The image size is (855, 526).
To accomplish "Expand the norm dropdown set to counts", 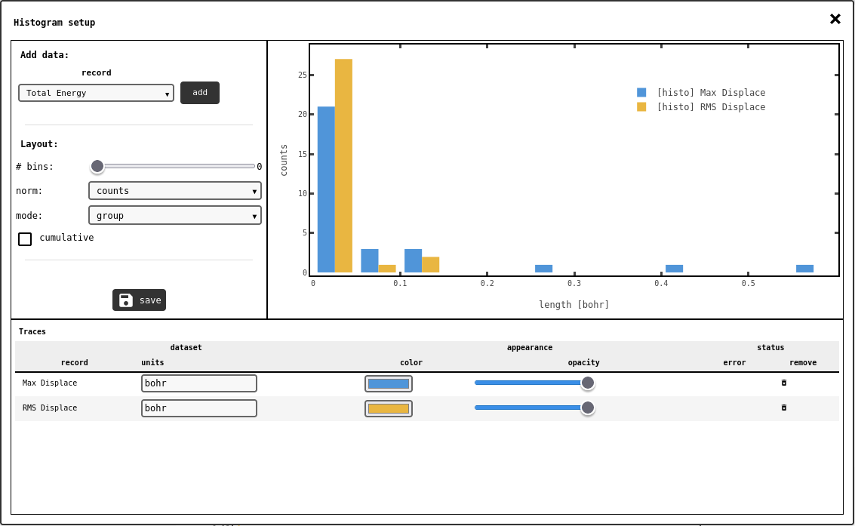I will click(174, 191).
